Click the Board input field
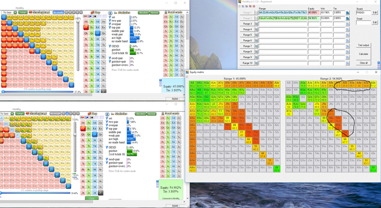 (x=364, y=13)
